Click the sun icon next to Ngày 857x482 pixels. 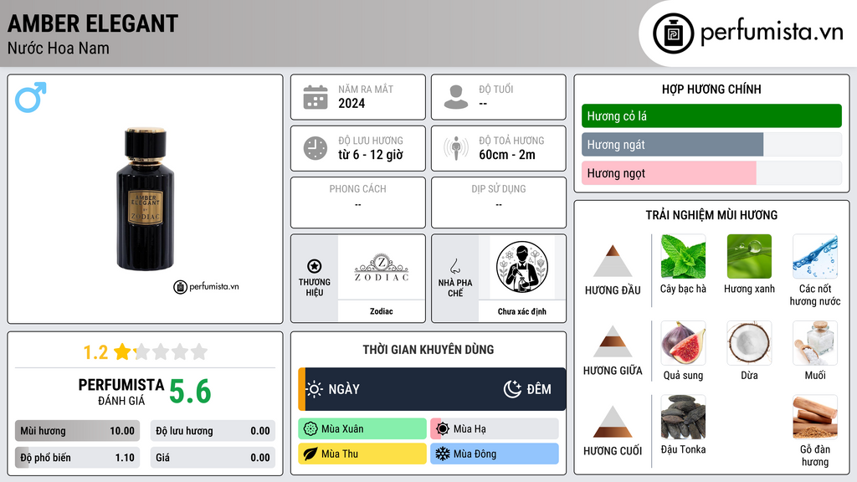pyautogui.click(x=314, y=389)
